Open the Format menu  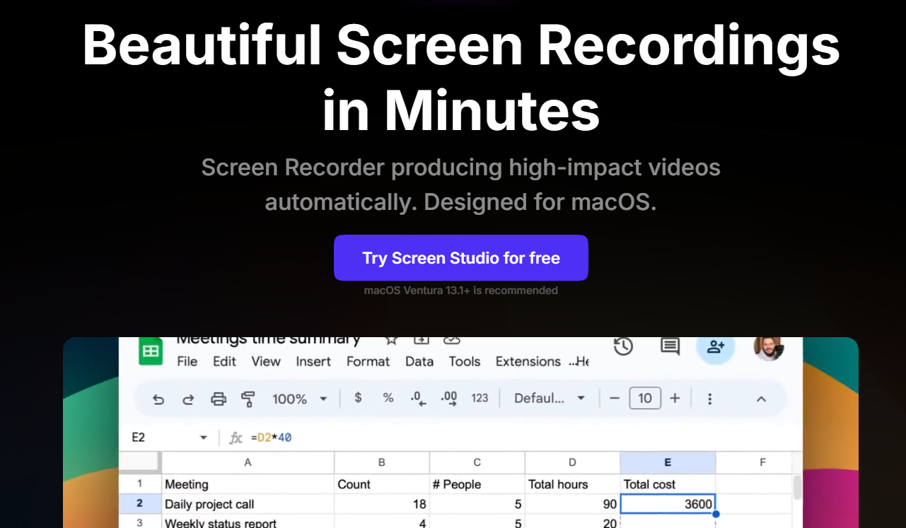click(x=368, y=361)
